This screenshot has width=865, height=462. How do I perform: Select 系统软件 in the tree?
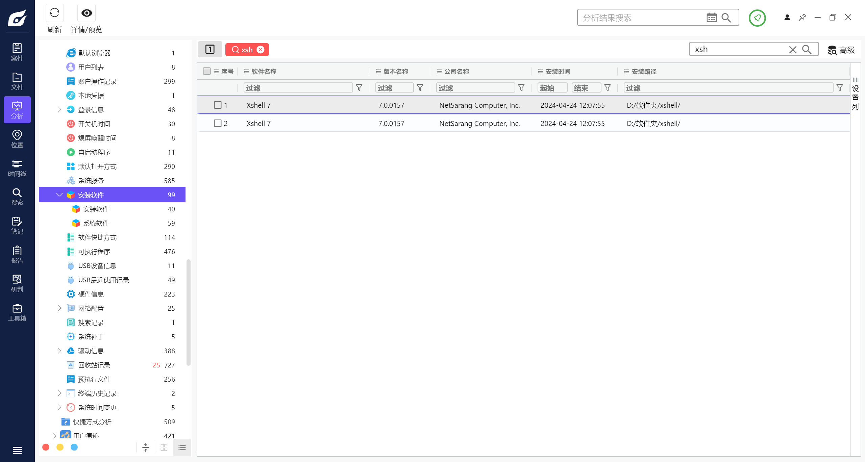click(96, 223)
